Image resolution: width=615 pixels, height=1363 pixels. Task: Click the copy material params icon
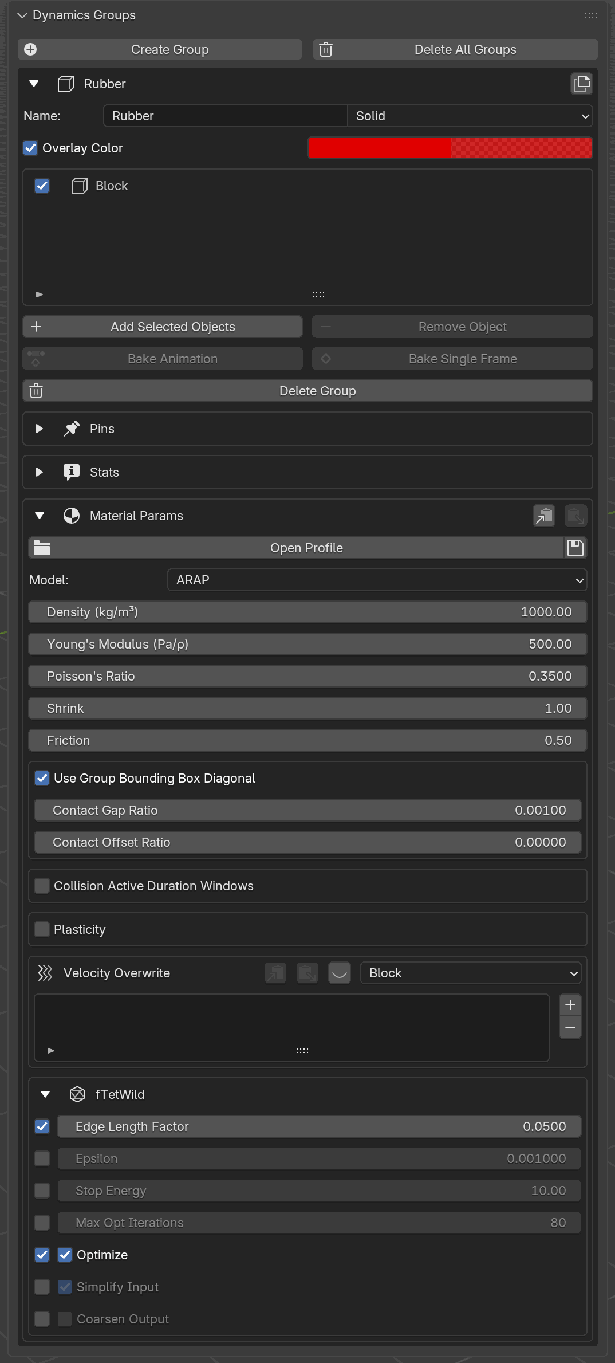coord(544,516)
